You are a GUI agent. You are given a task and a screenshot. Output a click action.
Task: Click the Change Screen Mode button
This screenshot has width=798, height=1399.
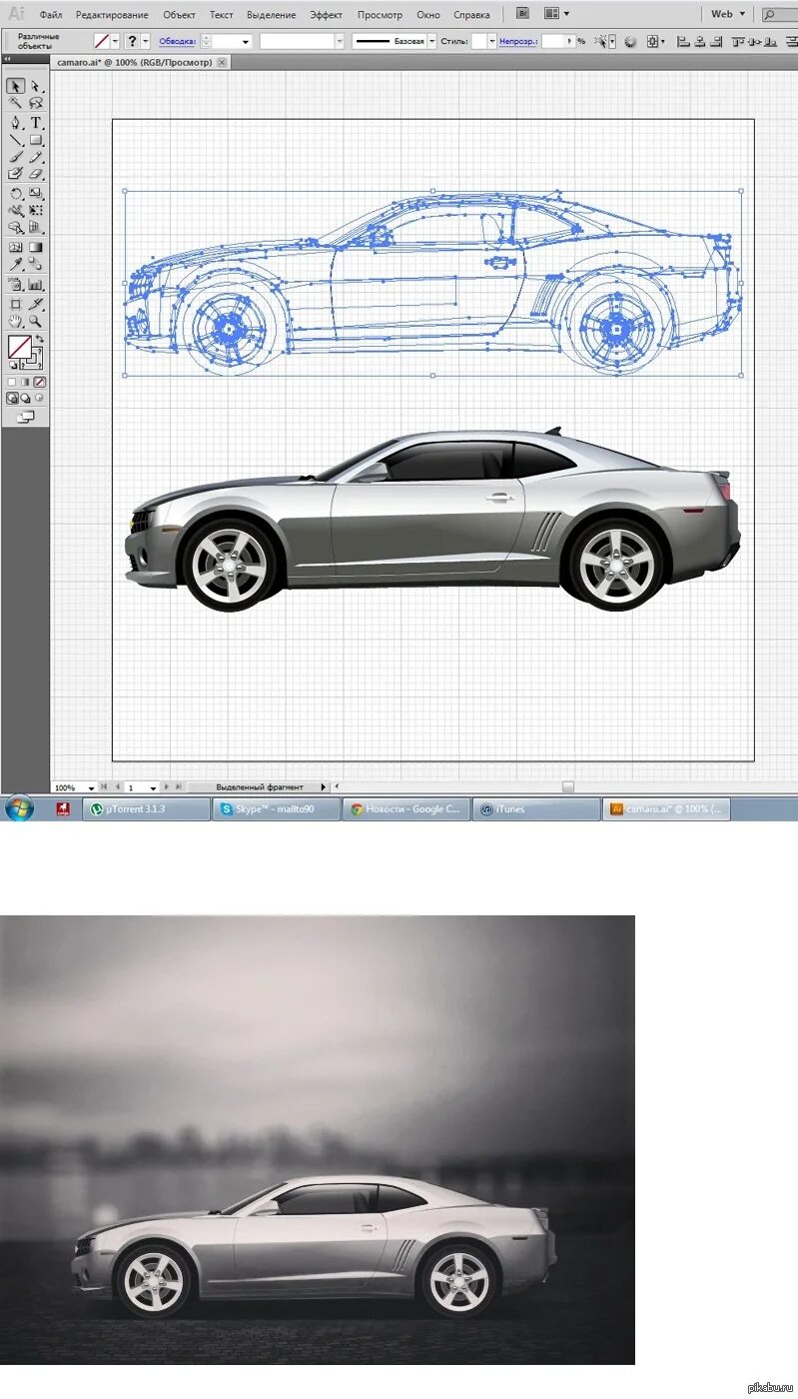pos(26,417)
